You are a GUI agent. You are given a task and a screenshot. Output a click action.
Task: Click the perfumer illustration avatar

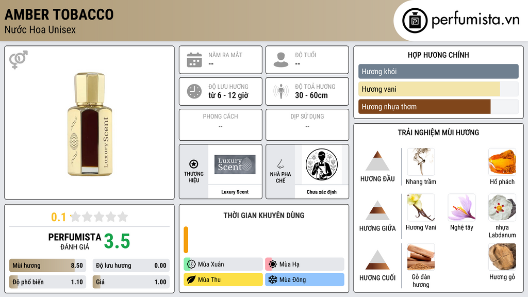(322, 164)
